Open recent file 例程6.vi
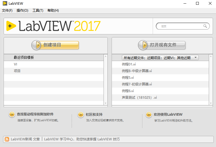 160,91
